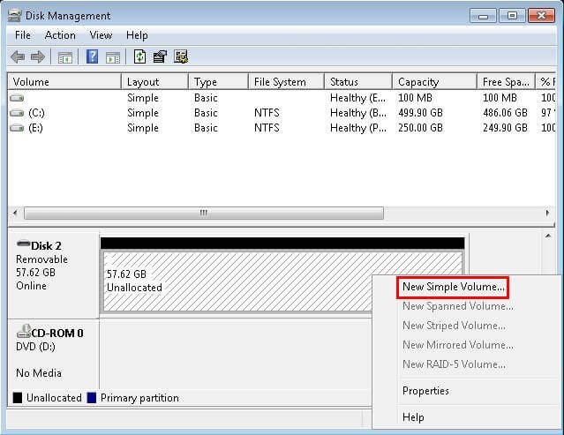Select the drive icon for volume (E:)

point(17,128)
